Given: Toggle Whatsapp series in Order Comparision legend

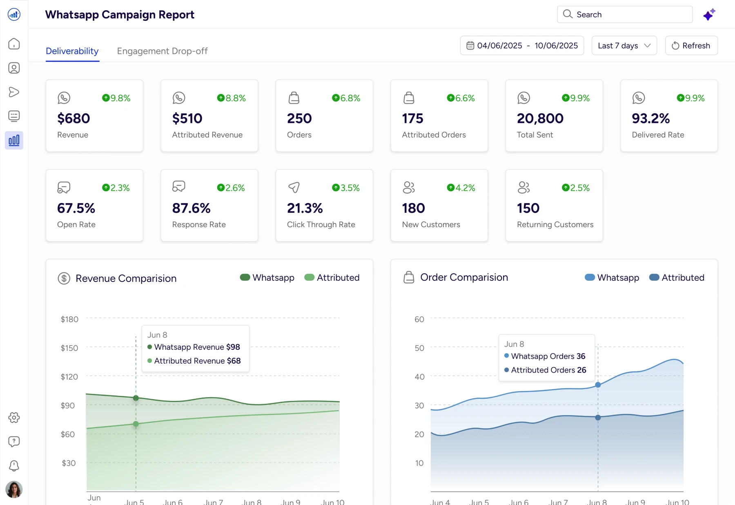Looking at the screenshot, I should 612,278.
